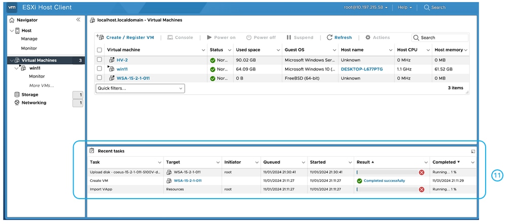Click the 90.02 GB used space cell
The width and height of the screenshot is (507, 224).
tap(246, 60)
